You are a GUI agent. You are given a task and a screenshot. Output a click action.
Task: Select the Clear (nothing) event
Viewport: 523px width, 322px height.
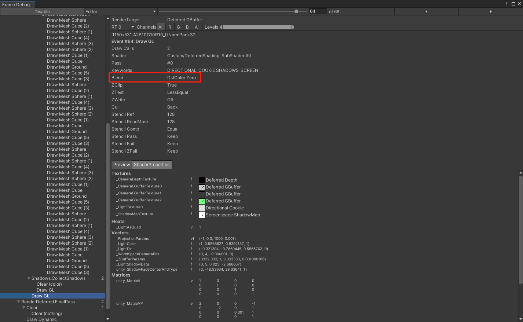47,314
